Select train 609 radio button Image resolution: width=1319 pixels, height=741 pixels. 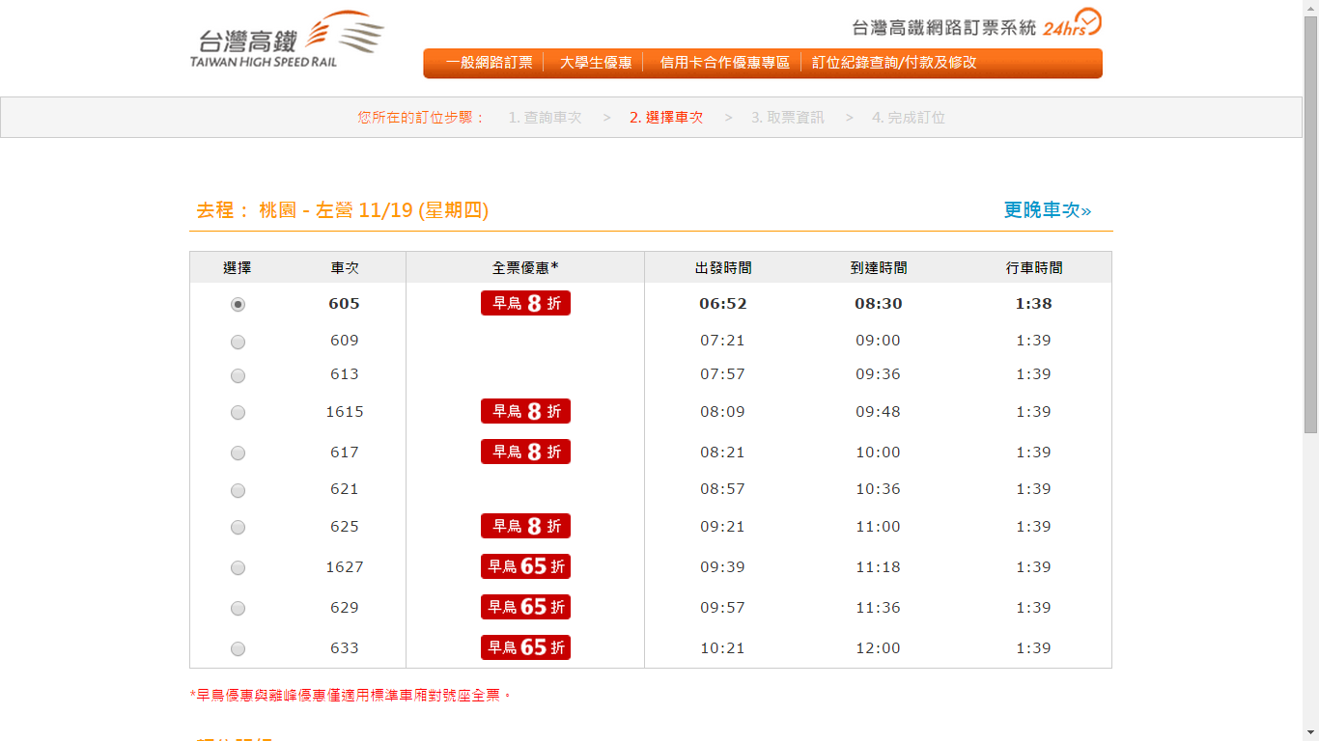pos(238,342)
